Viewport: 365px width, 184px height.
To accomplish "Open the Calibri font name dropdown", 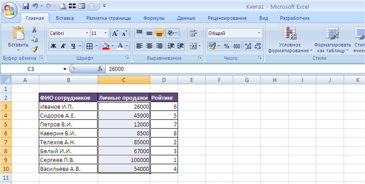I will pos(87,33).
